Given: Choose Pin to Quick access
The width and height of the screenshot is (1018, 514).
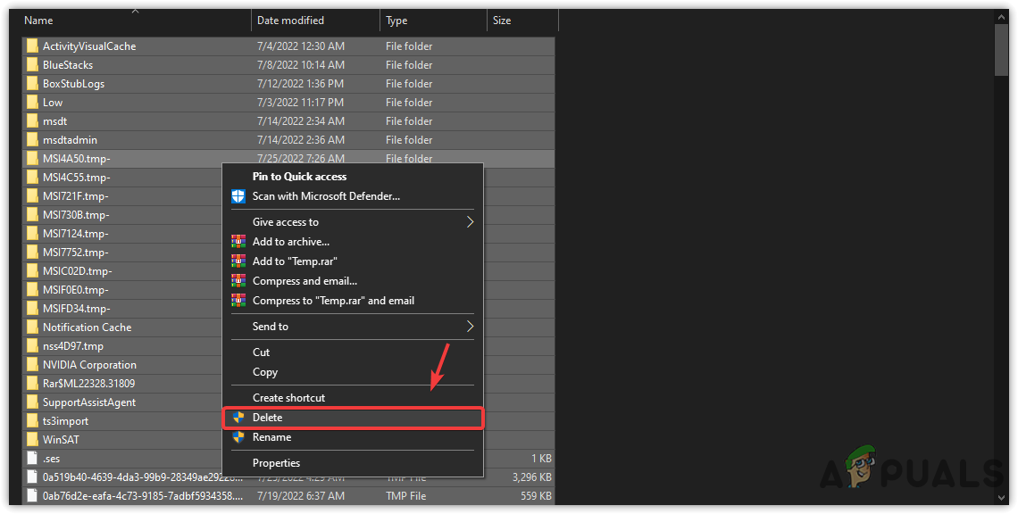Looking at the screenshot, I should click(x=299, y=177).
